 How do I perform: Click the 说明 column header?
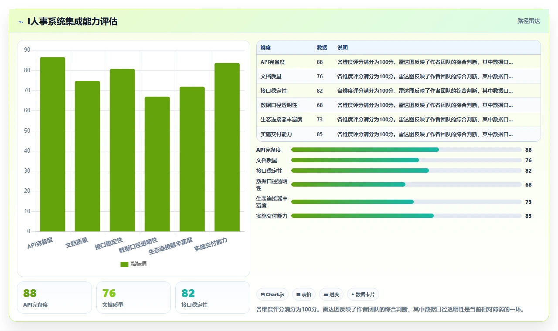[x=343, y=48]
